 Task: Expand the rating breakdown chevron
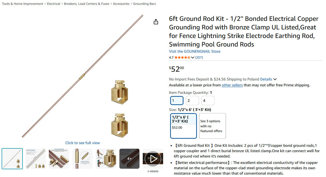[193, 57]
